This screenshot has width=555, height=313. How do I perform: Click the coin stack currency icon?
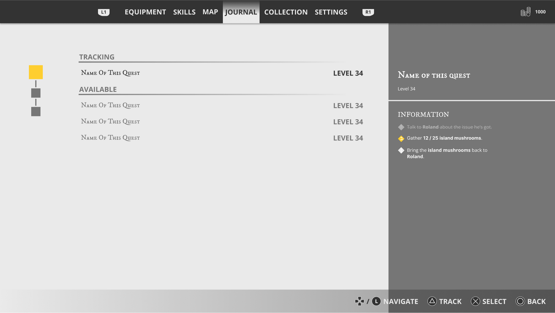pyautogui.click(x=525, y=12)
